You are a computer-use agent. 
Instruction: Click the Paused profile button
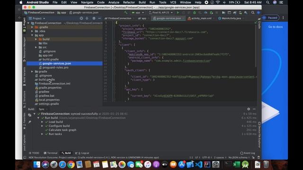click(270, 18)
